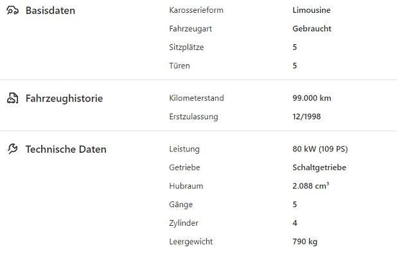Click the 2.088 cm³ displacement value
The width and height of the screenshot is (397, 254).
click(311, 186)
